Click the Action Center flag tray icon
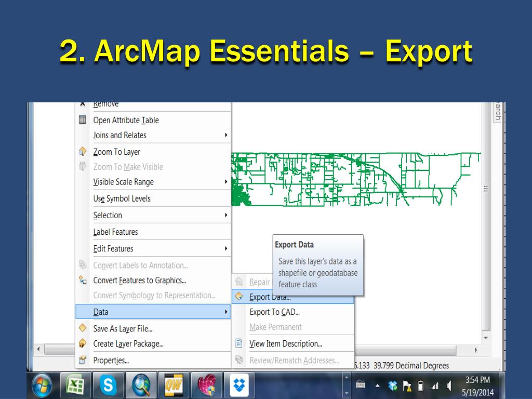 point(407,386)
